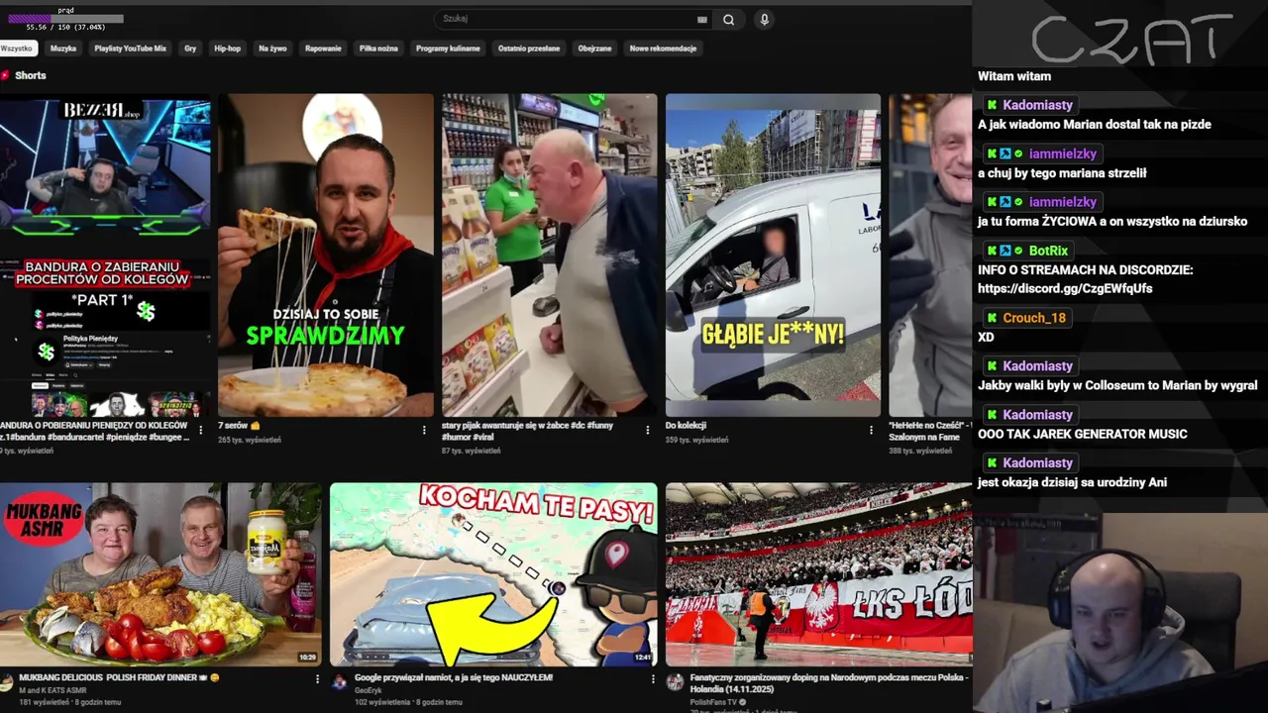Click the energy progress bar labeled prąd
This screenshot has height=713, width=1268.
click(65, 19)
